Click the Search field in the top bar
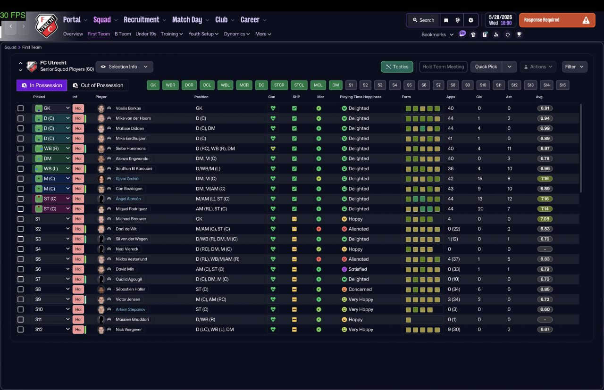The height and width of the screenshot is (390, 604). click(423, 20)
